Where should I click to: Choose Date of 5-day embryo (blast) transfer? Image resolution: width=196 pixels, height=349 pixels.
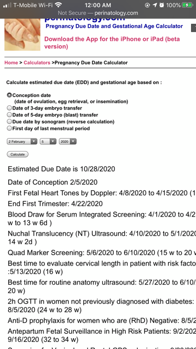coord(9,115)
